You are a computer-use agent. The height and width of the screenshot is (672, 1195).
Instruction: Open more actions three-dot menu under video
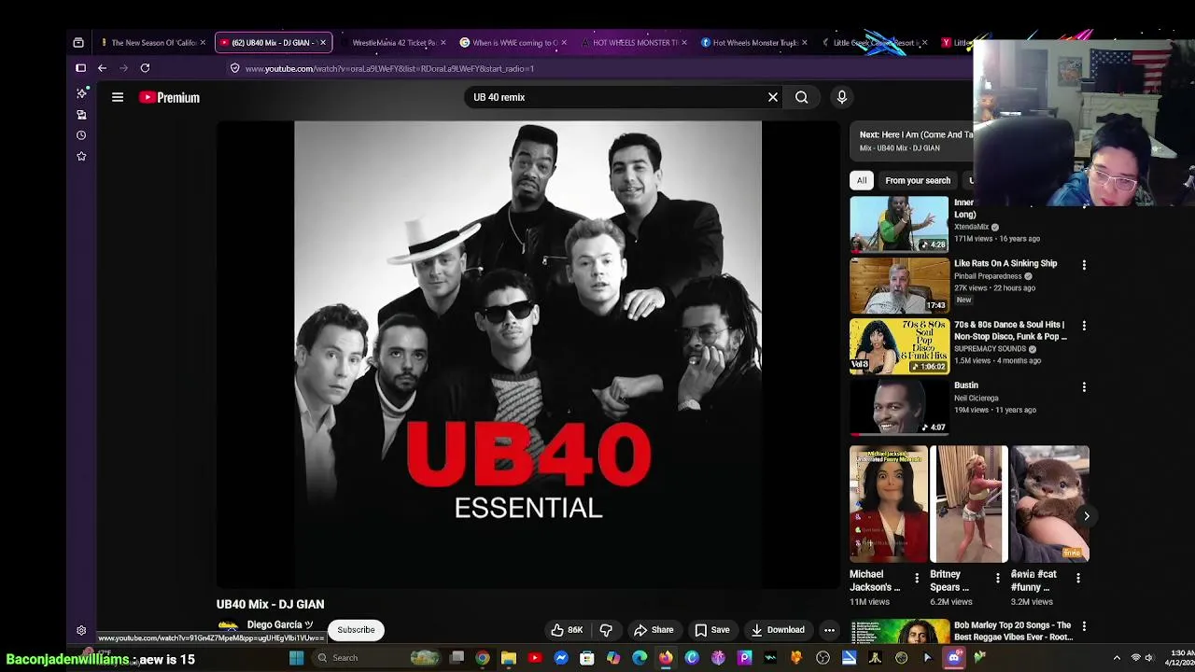click(x=829, y=630)
